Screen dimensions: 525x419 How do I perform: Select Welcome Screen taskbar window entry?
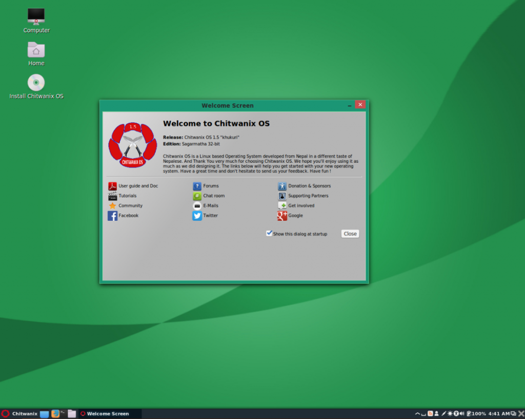pos(110,414)
